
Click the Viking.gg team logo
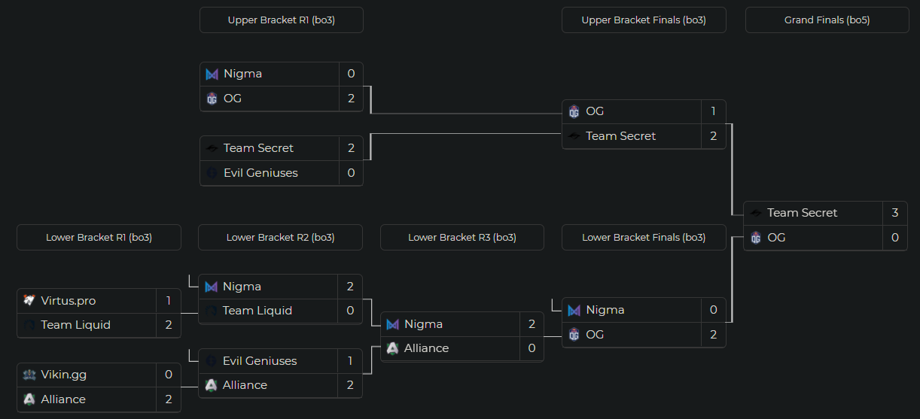click(29, 375)
